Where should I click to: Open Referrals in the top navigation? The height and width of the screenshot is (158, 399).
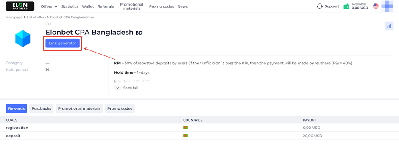click(106, 6)
